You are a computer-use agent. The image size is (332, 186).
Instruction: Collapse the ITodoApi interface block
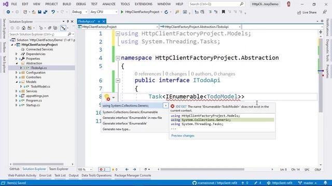click(x=118, y=81)
